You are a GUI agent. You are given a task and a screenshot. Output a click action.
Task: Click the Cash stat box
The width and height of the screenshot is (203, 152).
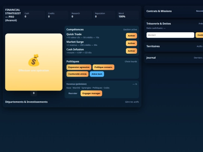pos(34,15)
